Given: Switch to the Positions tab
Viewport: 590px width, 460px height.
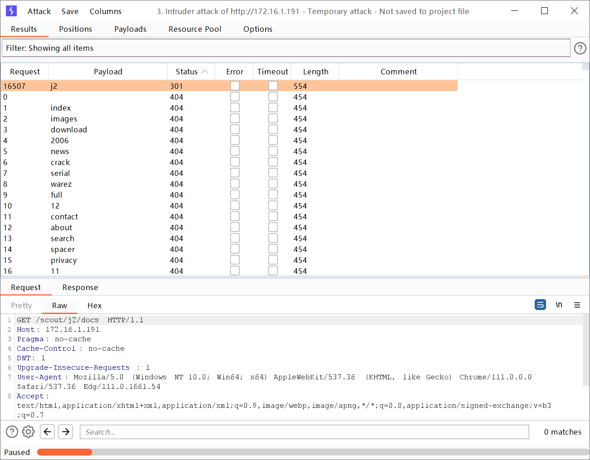Looking at the screenshot, I should pos(75,29).
